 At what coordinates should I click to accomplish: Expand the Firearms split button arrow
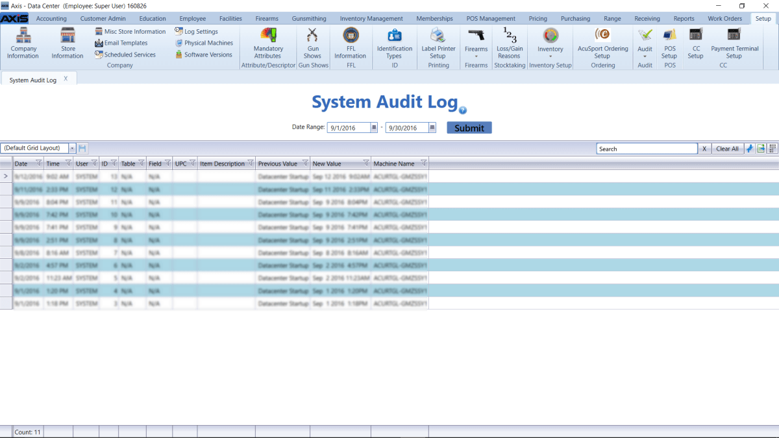tap(476, 57)
